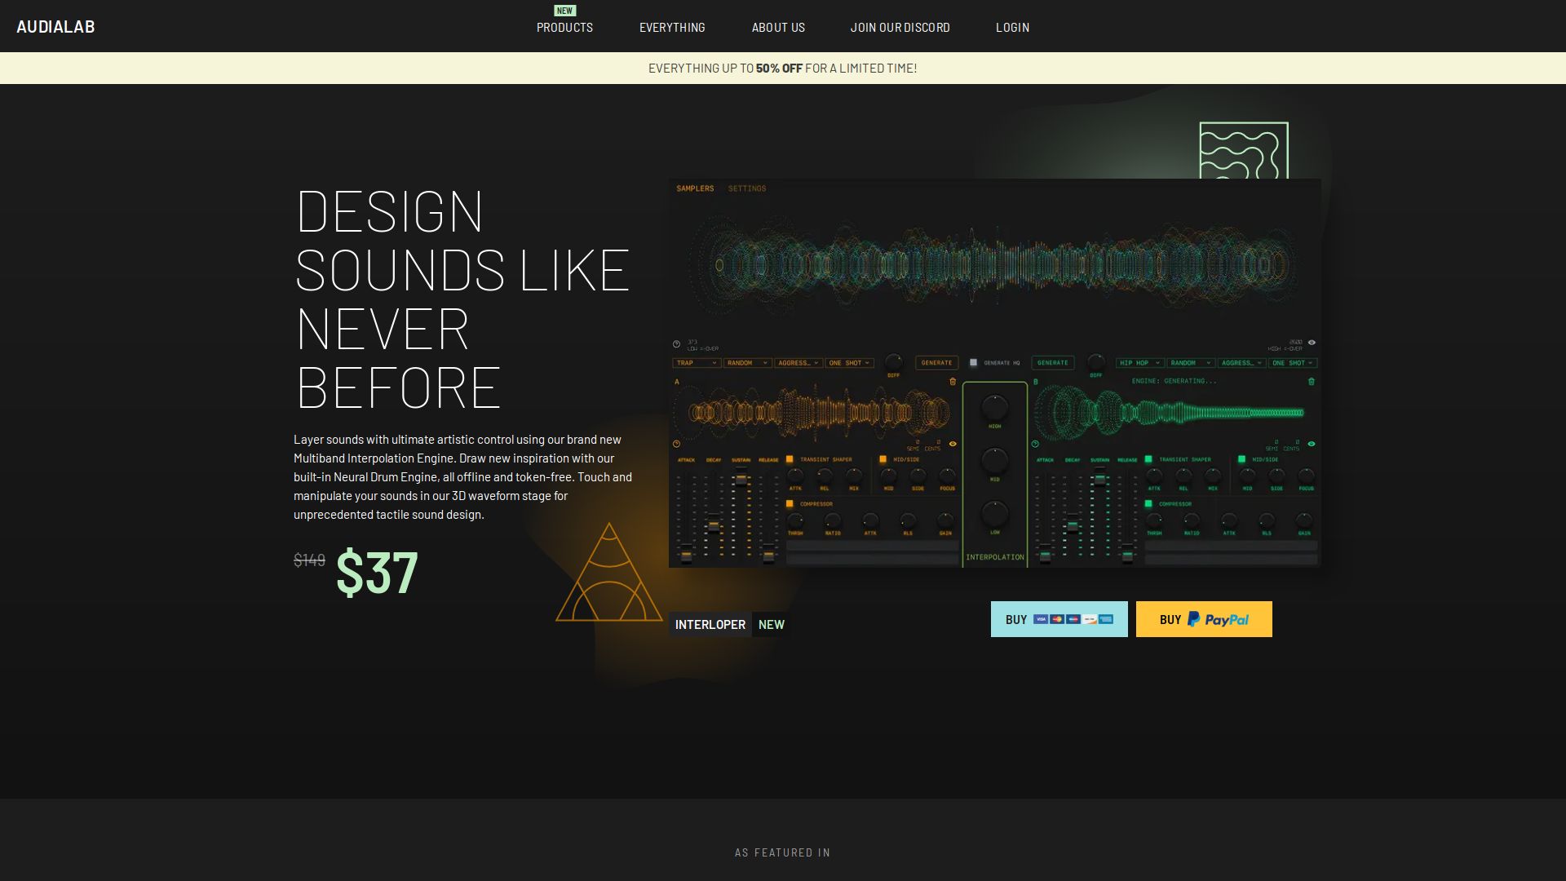
Task: Click the INTERLOPER product label
Action: tap(710, 625)
